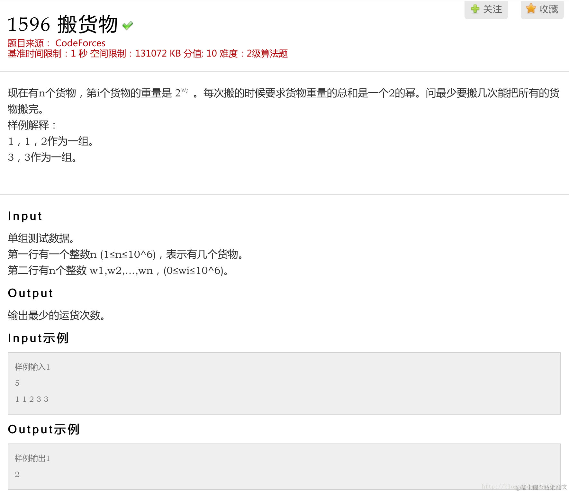Click the green plus 关注 icon
The height and width of the screenshot is (493, 569).
pos(475,9)
